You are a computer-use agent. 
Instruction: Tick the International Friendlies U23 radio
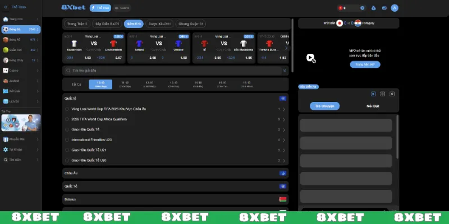point(68,139)
